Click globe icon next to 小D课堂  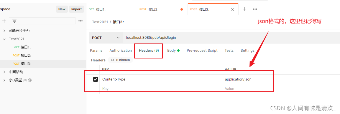[x=30, y=80]
